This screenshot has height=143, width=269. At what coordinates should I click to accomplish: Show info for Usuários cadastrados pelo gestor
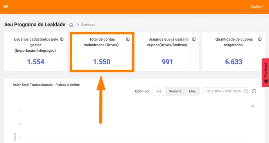click(x=62, y=39)
